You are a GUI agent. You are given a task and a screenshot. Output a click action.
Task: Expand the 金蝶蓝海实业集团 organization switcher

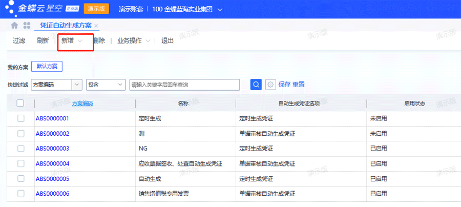tap(220, 9)
